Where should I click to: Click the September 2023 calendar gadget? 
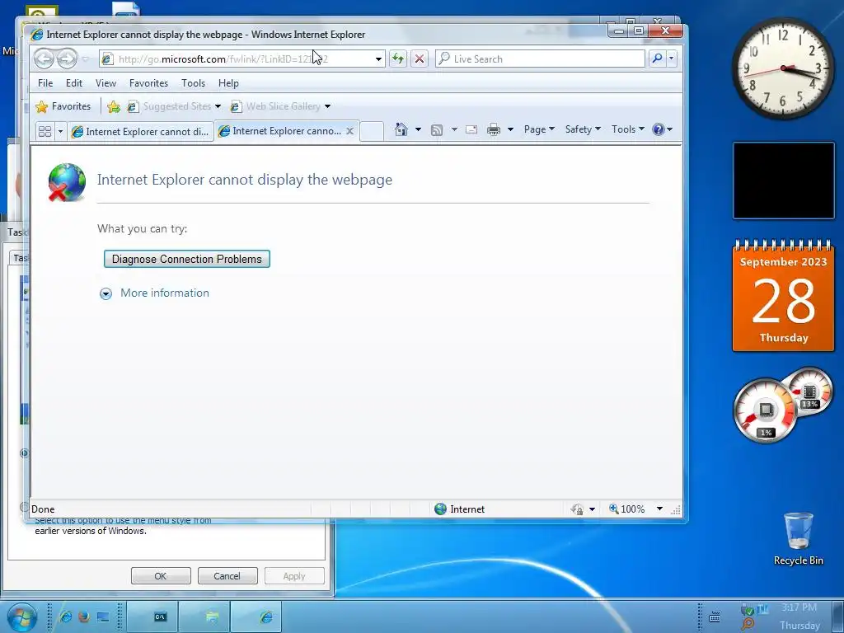783,296
